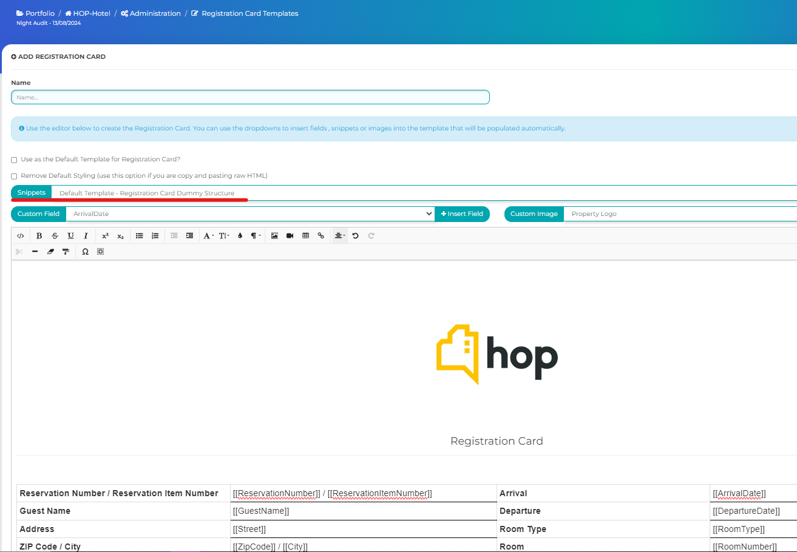The width and height of the screenshot is (797, 552).
Task: Clear formatting with the eraser icon
Action: (x=50, y=251)
